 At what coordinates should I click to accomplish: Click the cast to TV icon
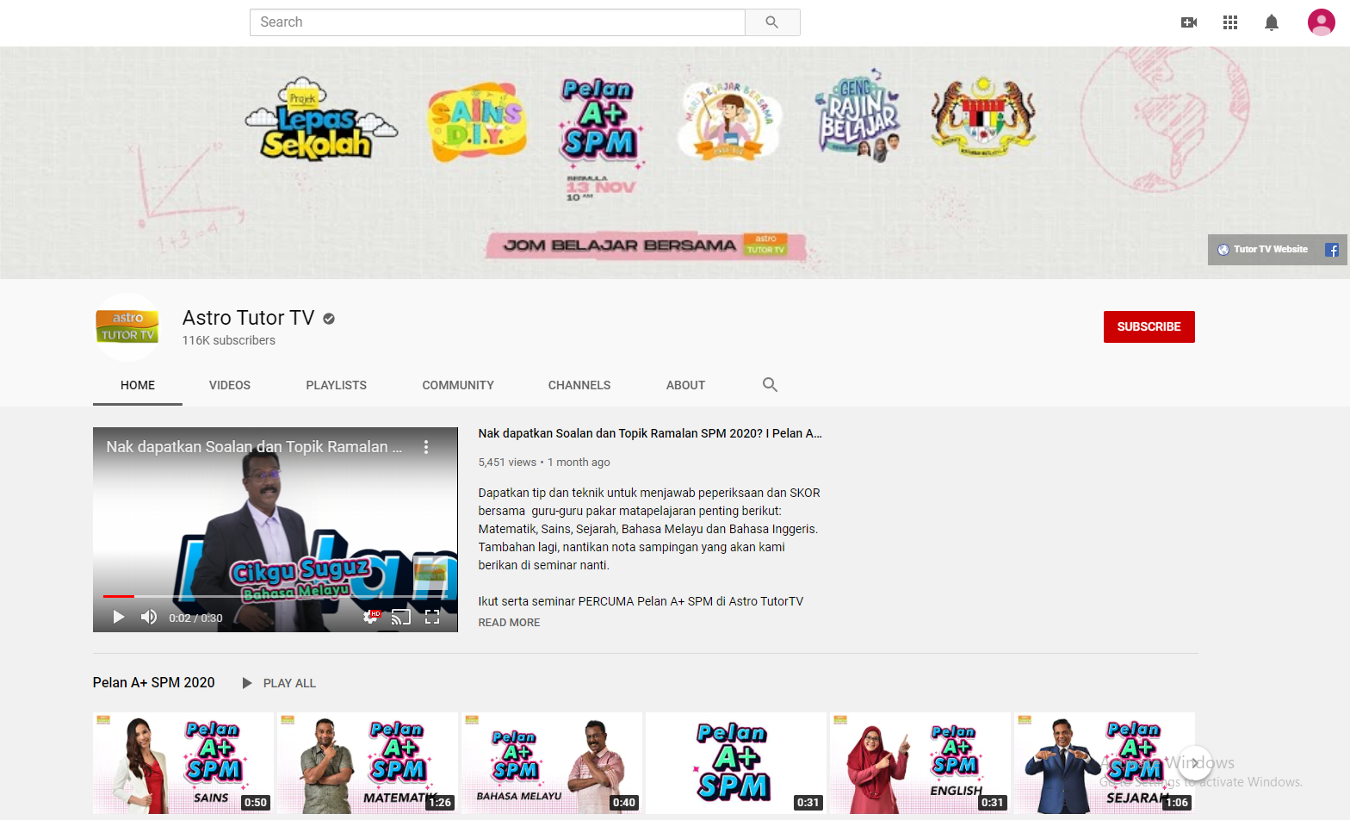click(401, 617)
